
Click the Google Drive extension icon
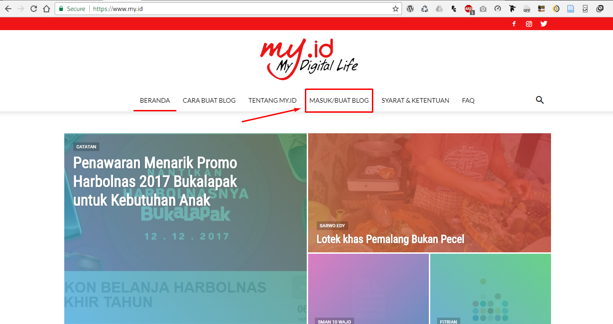tap(439, 9)
